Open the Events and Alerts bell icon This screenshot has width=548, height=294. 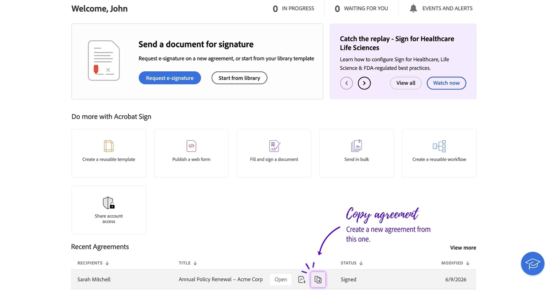tap(413, 8)
